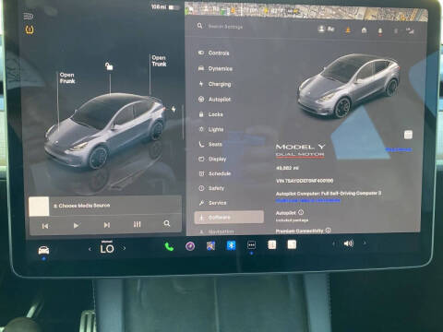
Task: Tap the headlights indicator icon
Action: click(29, 17)
